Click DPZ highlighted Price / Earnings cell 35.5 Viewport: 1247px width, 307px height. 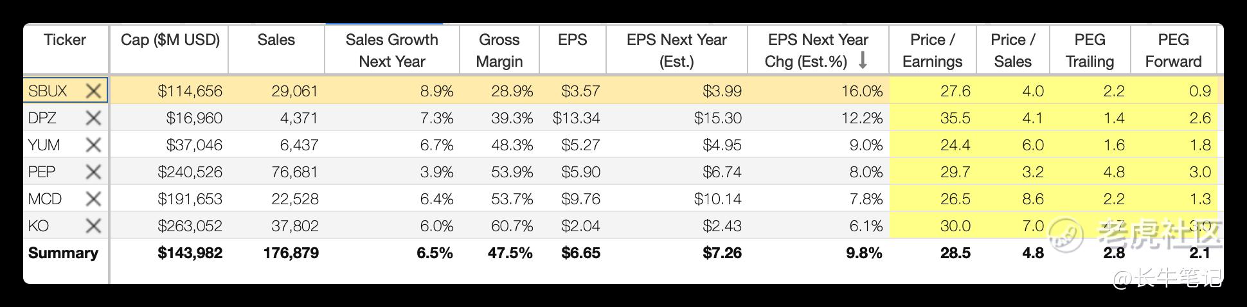point(933,118)
